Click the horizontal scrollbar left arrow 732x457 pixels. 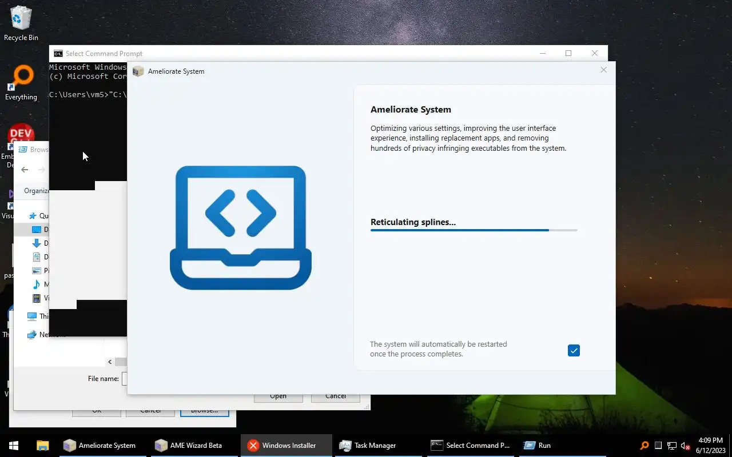[110, 362]
